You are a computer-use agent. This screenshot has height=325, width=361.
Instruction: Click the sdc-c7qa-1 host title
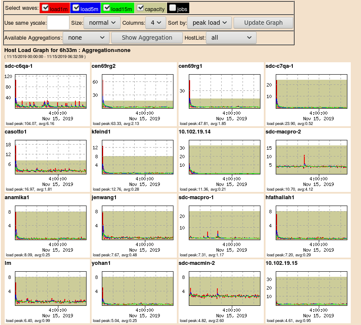tap(279, 66)
